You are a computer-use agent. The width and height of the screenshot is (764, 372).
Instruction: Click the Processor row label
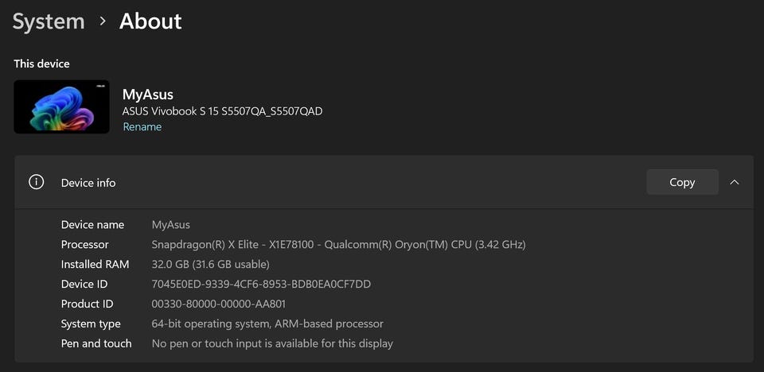85,245
